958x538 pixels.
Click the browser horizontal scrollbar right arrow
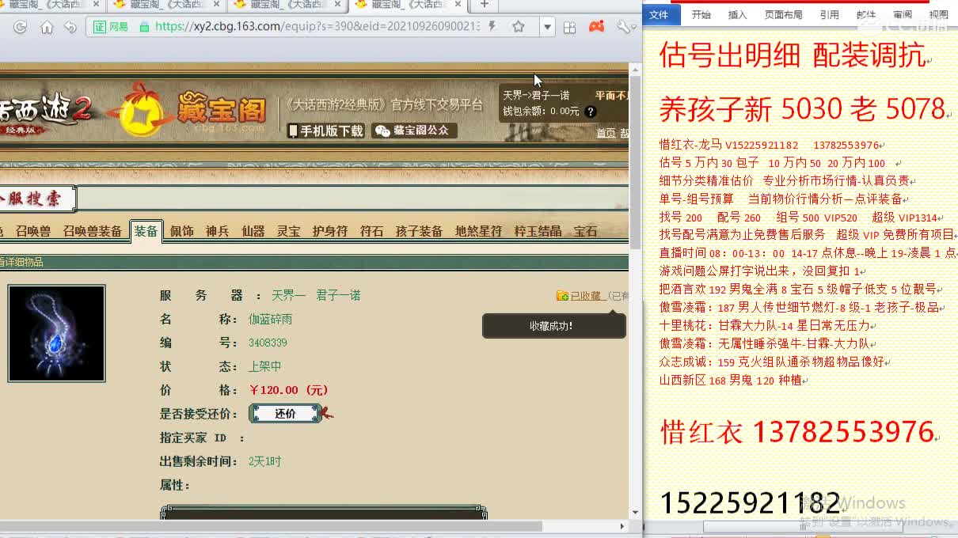622,526
